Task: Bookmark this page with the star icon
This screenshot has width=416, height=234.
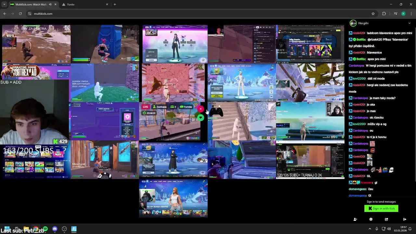Action: [x=373, y=14]
